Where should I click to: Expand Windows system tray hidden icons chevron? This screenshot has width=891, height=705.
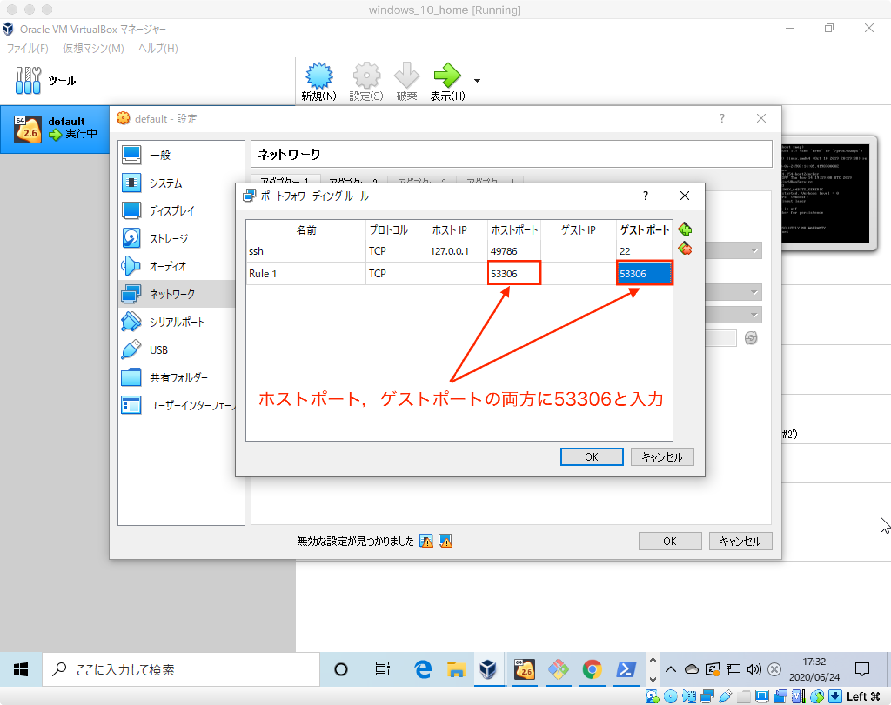670,670
